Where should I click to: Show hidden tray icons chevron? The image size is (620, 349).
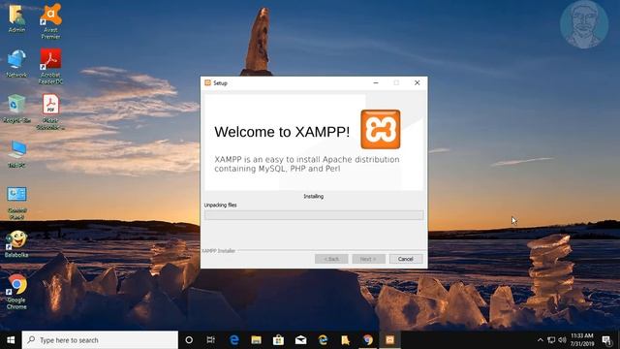click(541, 340)
